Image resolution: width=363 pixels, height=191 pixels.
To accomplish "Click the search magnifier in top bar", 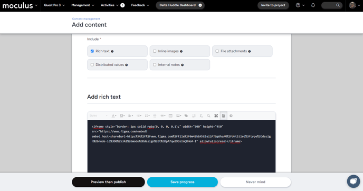I will 338,5.
